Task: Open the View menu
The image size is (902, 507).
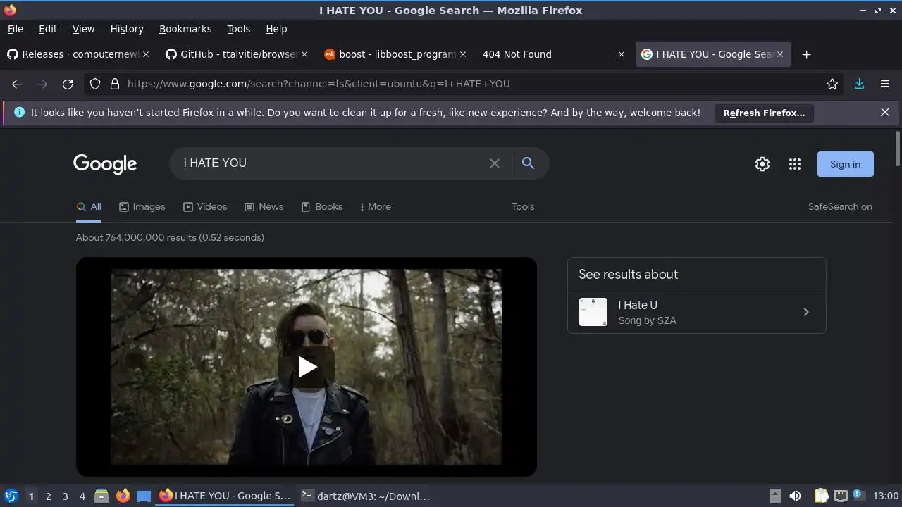Action: point(83,29)
